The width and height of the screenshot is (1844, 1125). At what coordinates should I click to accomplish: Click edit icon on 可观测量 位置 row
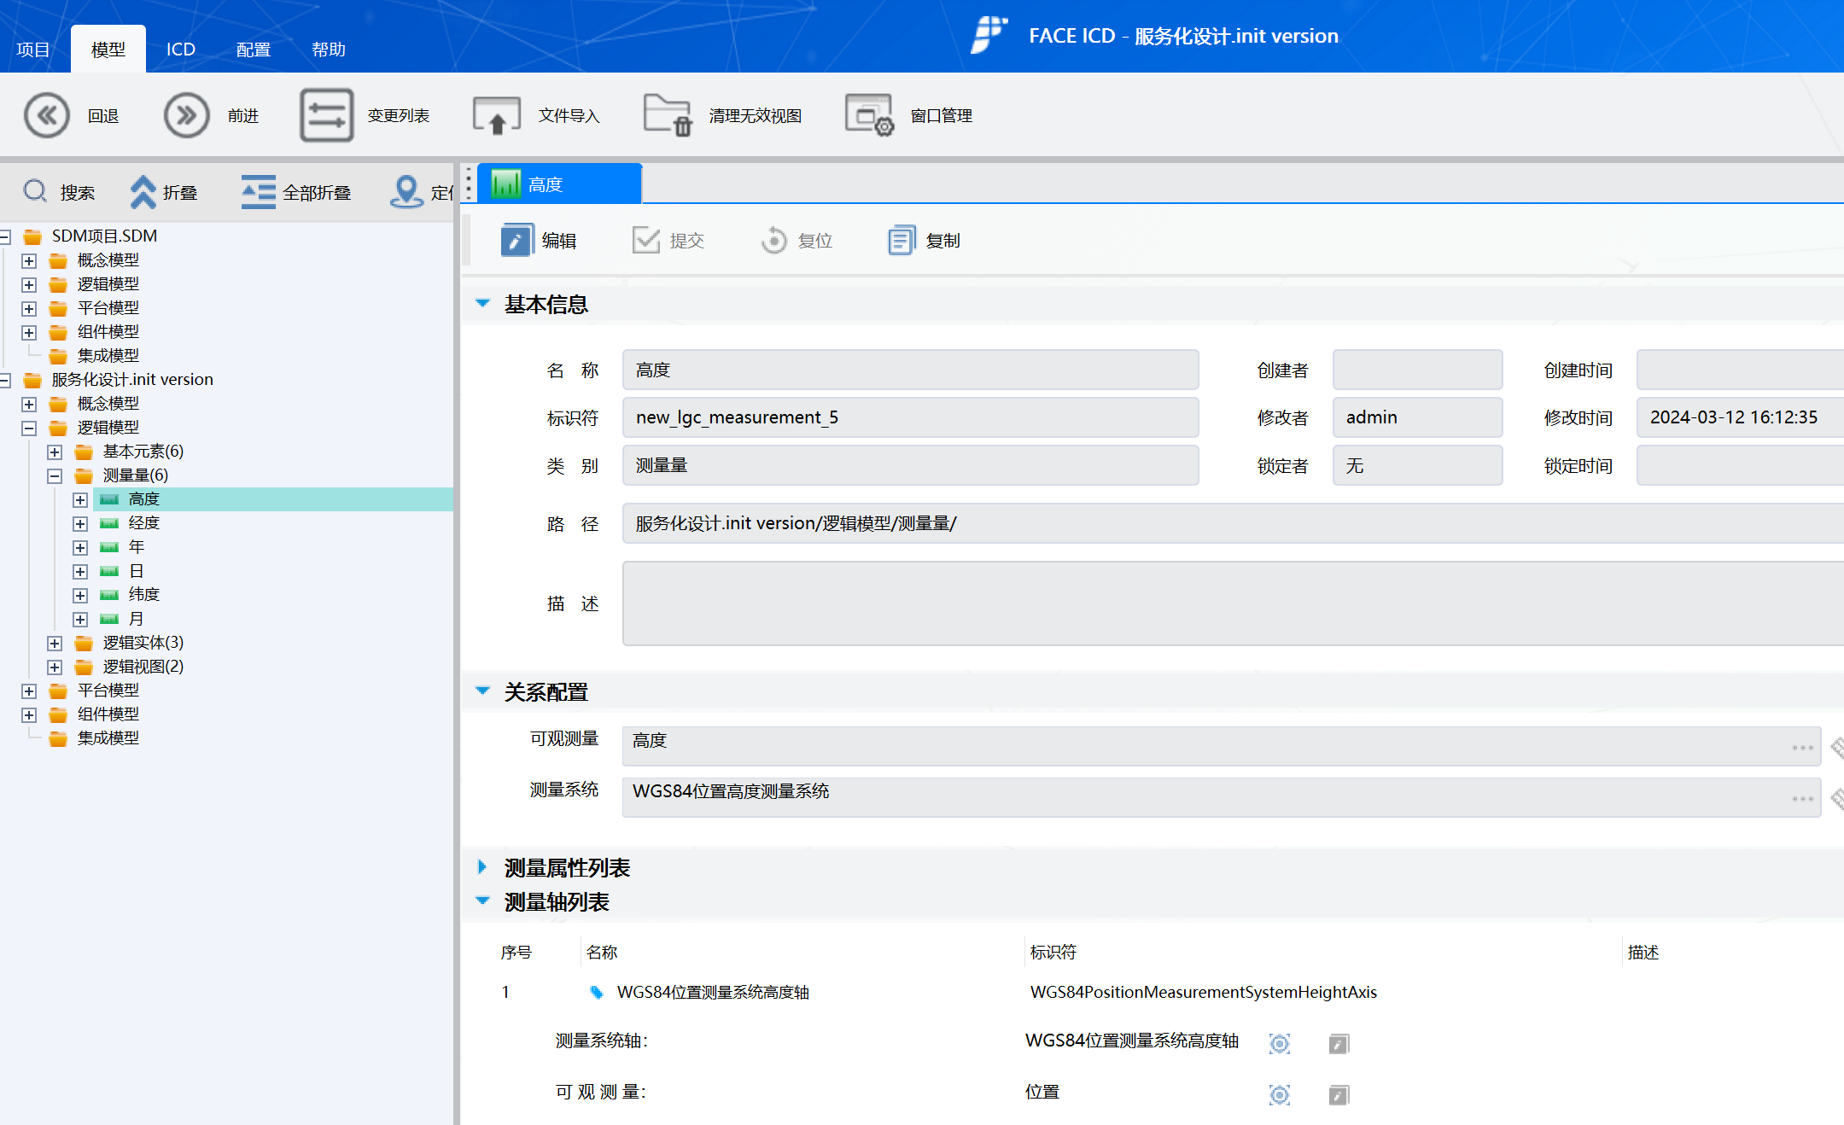(1339, 1094)
